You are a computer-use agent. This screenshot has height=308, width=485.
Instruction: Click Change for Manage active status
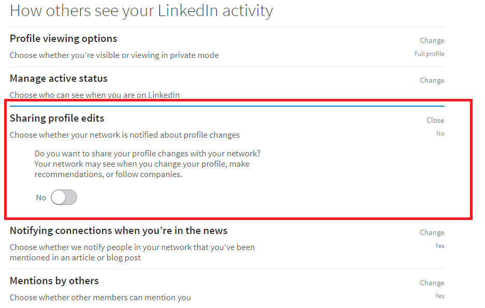[432, 80]
